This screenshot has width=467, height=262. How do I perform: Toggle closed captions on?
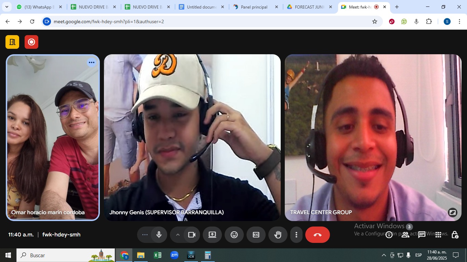coord(256,235)
